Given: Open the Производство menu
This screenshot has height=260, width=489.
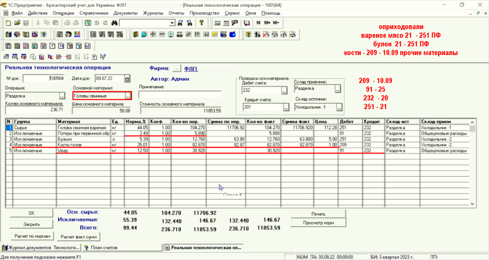Looking at the screenshot, I should (x=205, y=13).
